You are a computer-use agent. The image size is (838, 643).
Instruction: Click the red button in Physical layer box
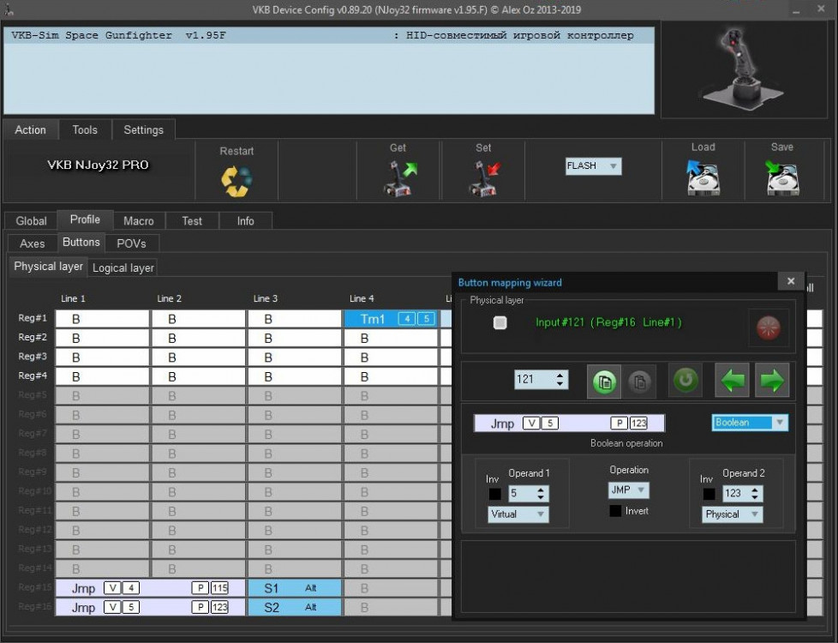coord(769,328)
